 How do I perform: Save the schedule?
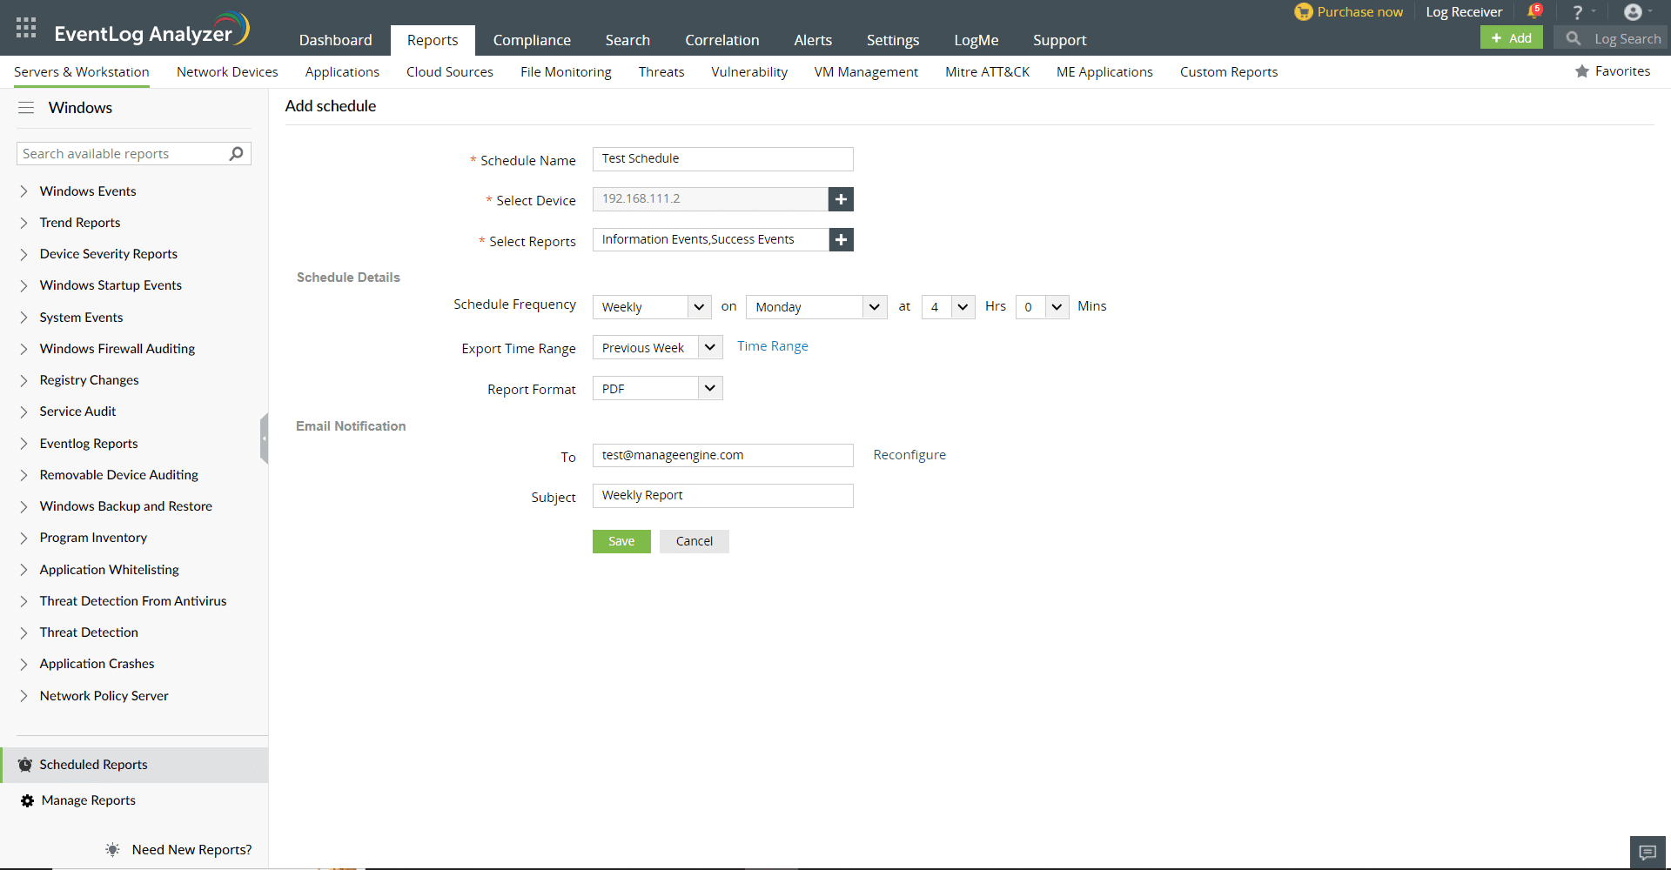pyautogui.click(x=621, y=541)
